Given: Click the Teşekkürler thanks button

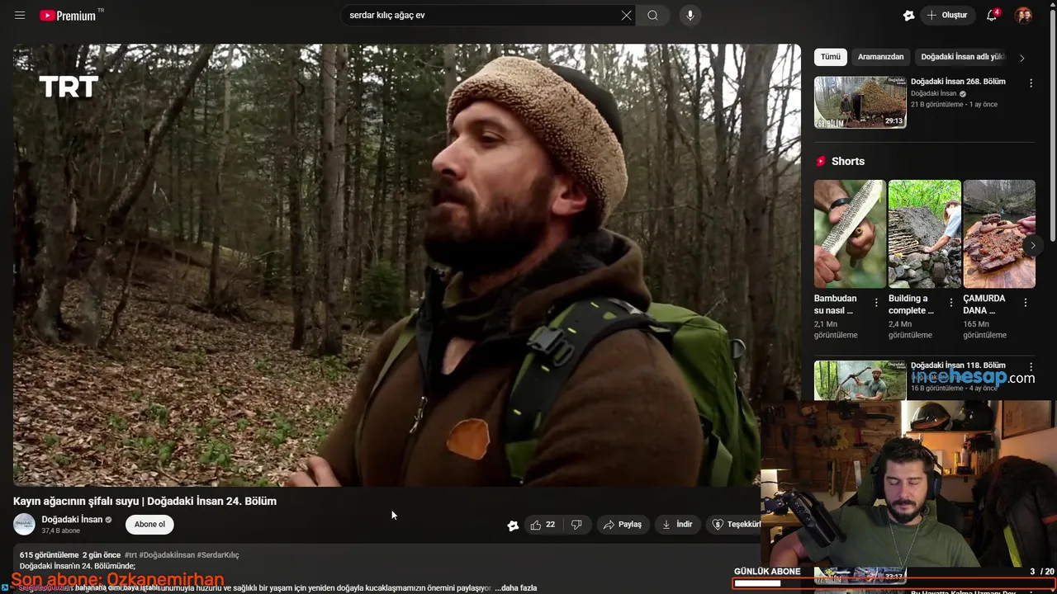Looking at the screenshot, I should (x=735, y=525).
